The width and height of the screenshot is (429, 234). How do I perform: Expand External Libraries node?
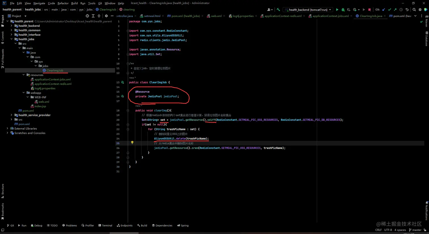click(8, 128)
